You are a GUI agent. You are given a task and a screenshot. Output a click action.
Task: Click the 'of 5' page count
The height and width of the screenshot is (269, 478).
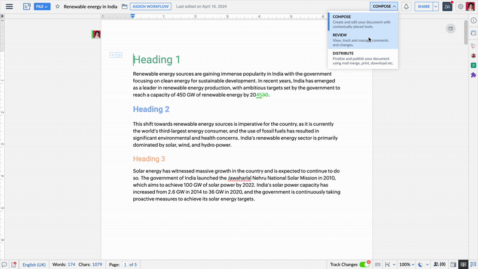tap(133, 264)
